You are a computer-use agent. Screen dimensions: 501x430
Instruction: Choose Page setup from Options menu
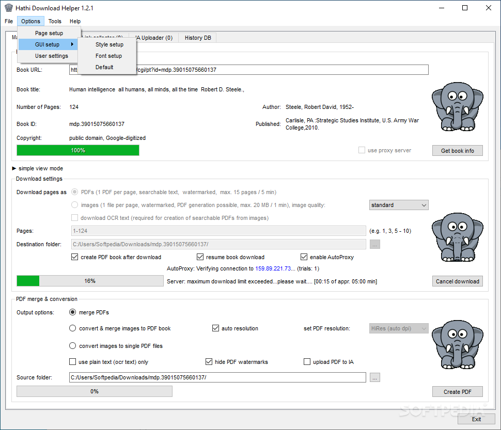tap(49, 33)
